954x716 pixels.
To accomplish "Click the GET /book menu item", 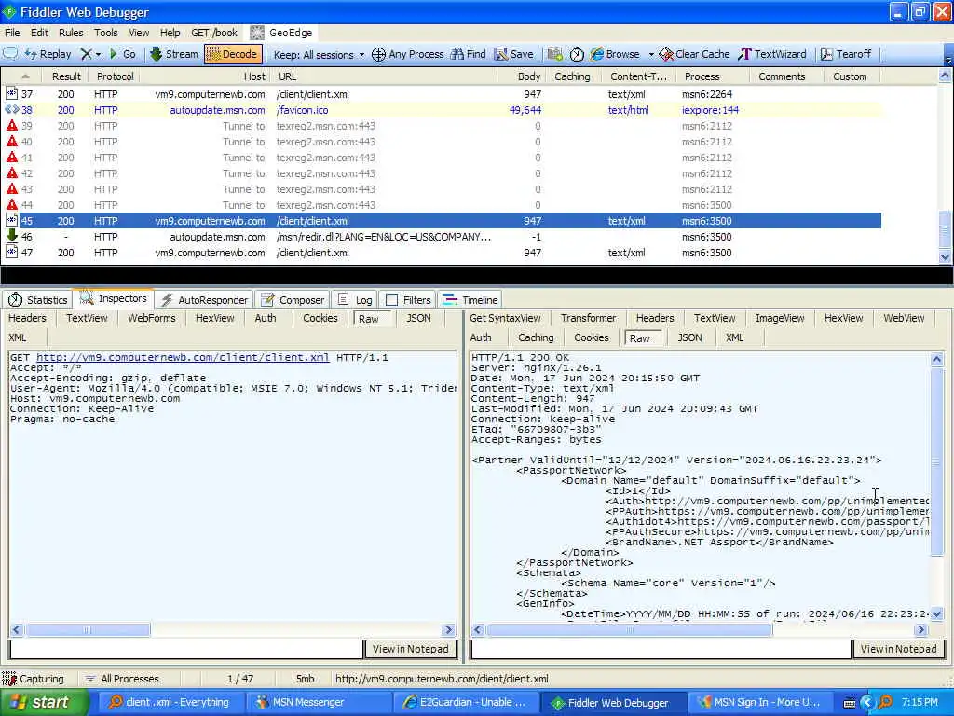I will point(213,33).
